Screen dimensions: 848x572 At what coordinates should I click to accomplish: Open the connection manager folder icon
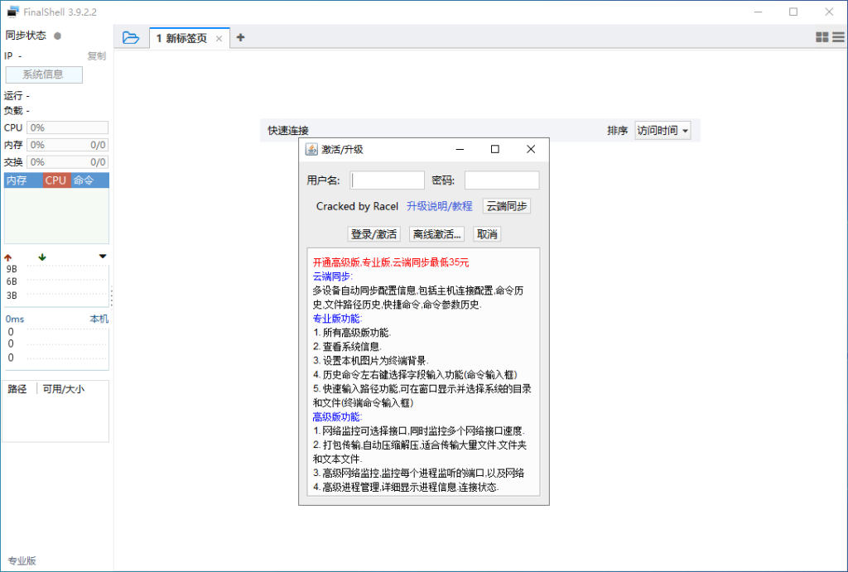point(131,37)
